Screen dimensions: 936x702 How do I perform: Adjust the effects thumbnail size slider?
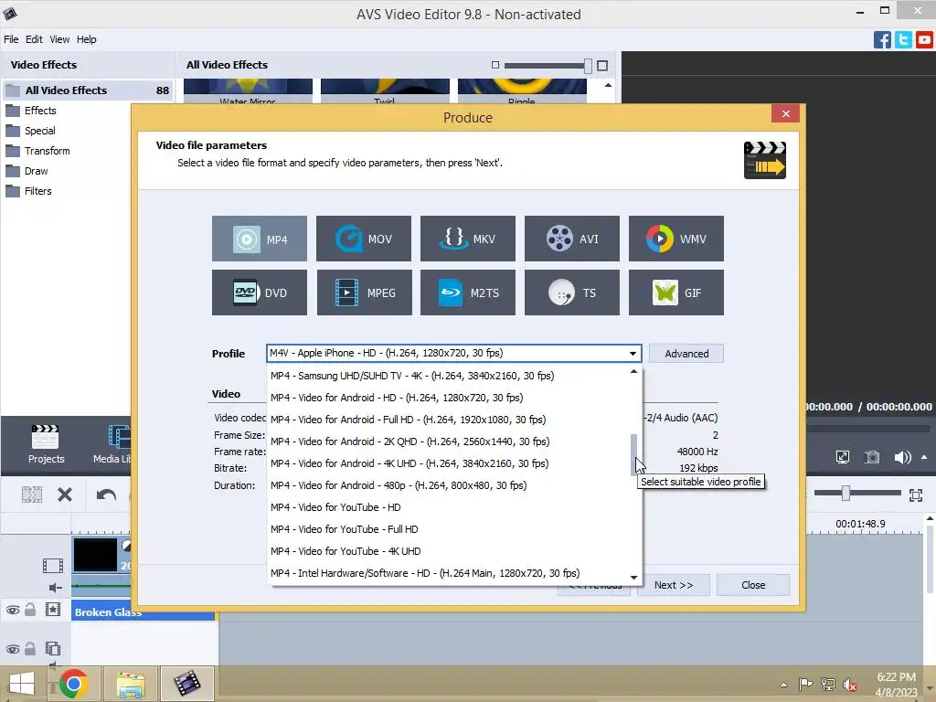(x=588, y=65)
